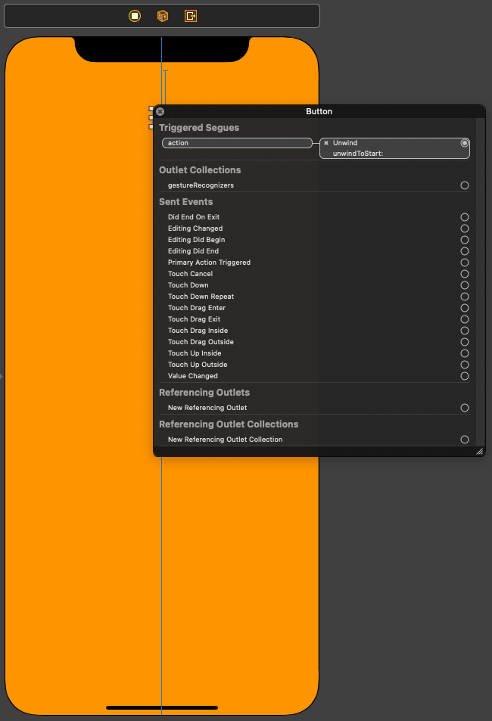This screenshot has width=492, height=721.
Task: Click the Sent Events section header
Action: [185, 202]
